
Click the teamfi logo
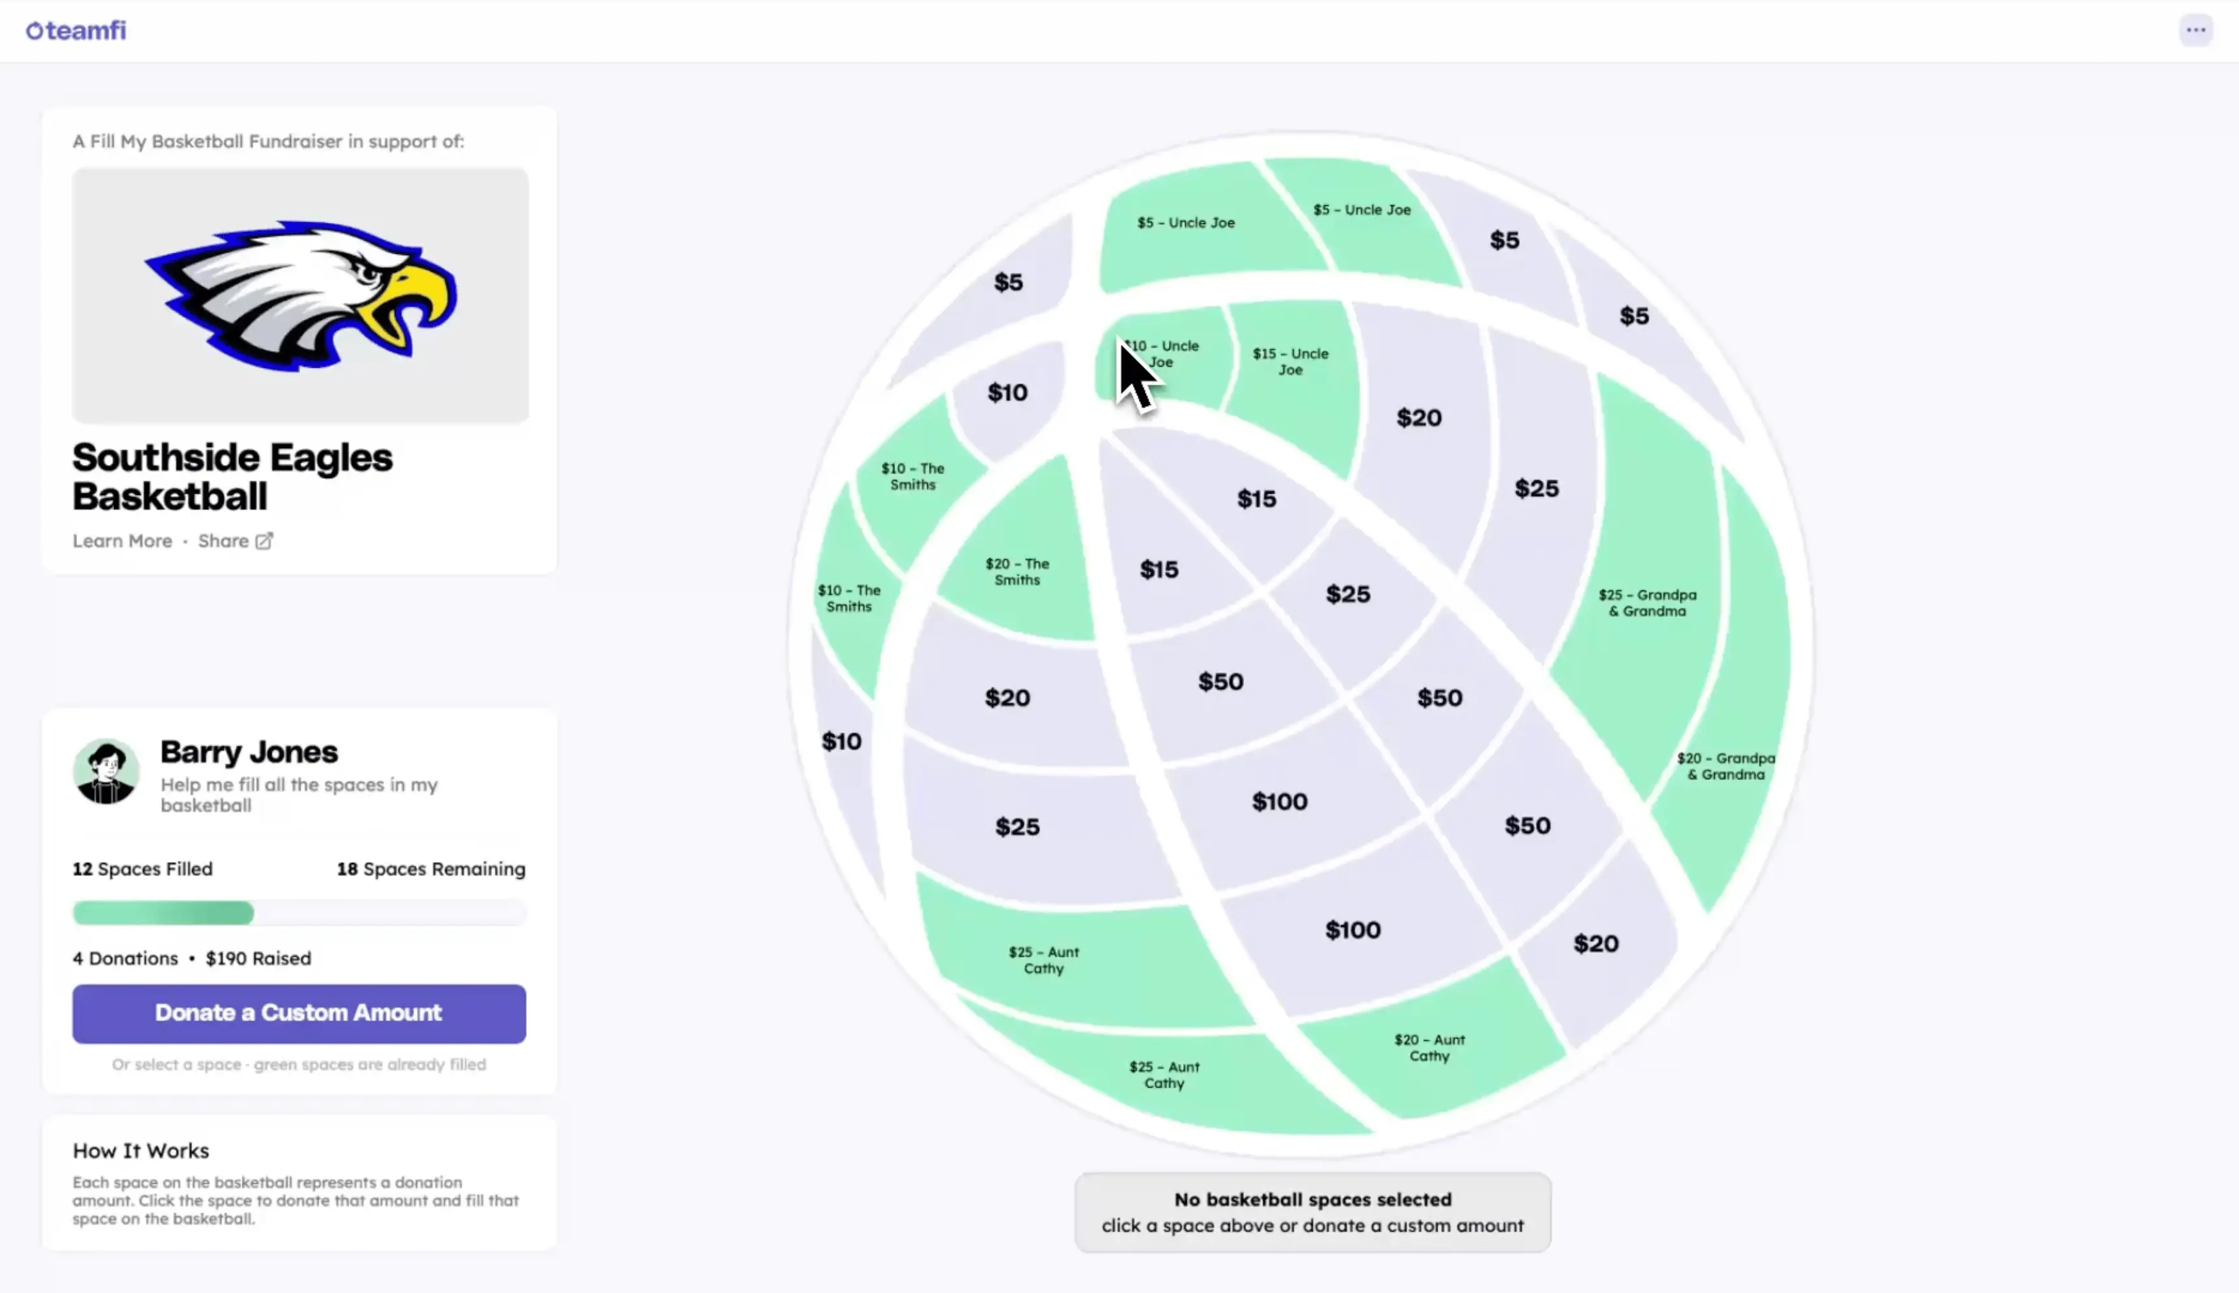(76, 30)
